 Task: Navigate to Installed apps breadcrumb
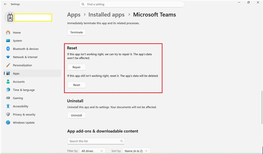coord(107,15)
